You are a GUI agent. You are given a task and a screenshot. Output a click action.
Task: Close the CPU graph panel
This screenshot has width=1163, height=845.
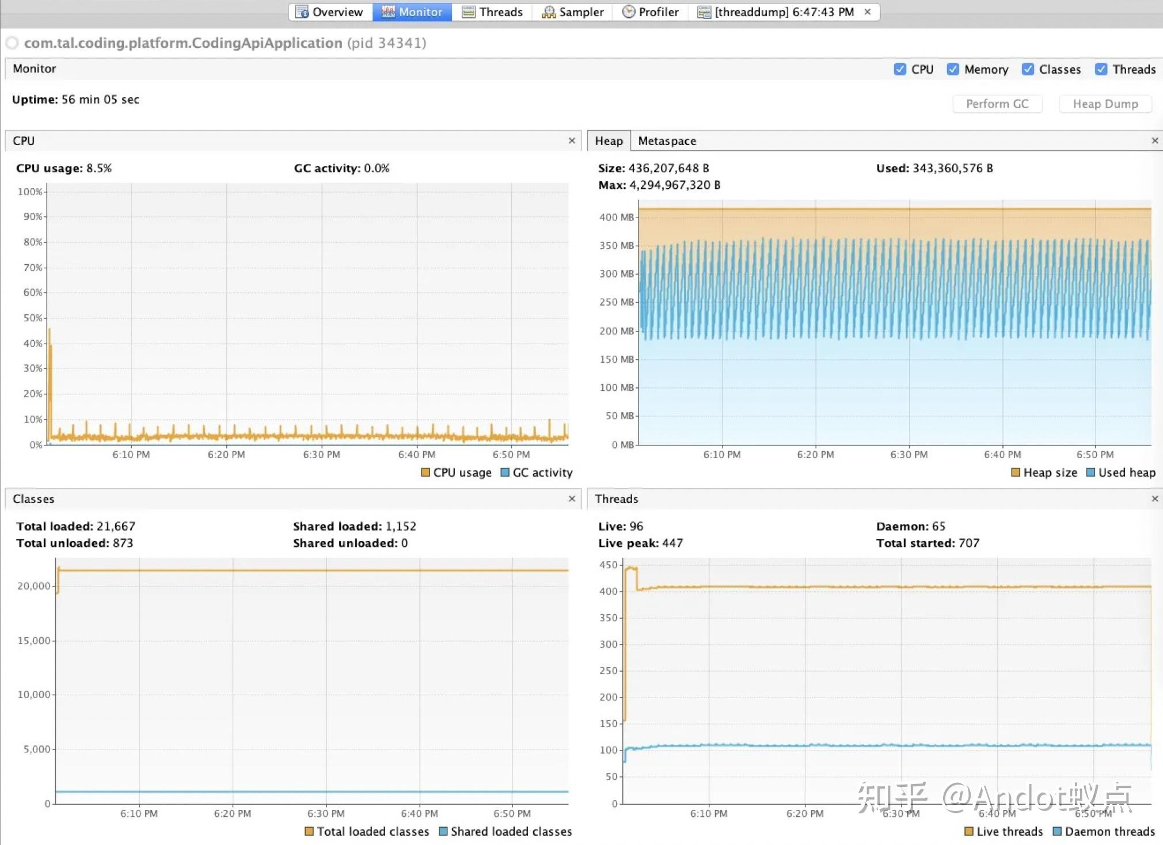tap(572, 140)
